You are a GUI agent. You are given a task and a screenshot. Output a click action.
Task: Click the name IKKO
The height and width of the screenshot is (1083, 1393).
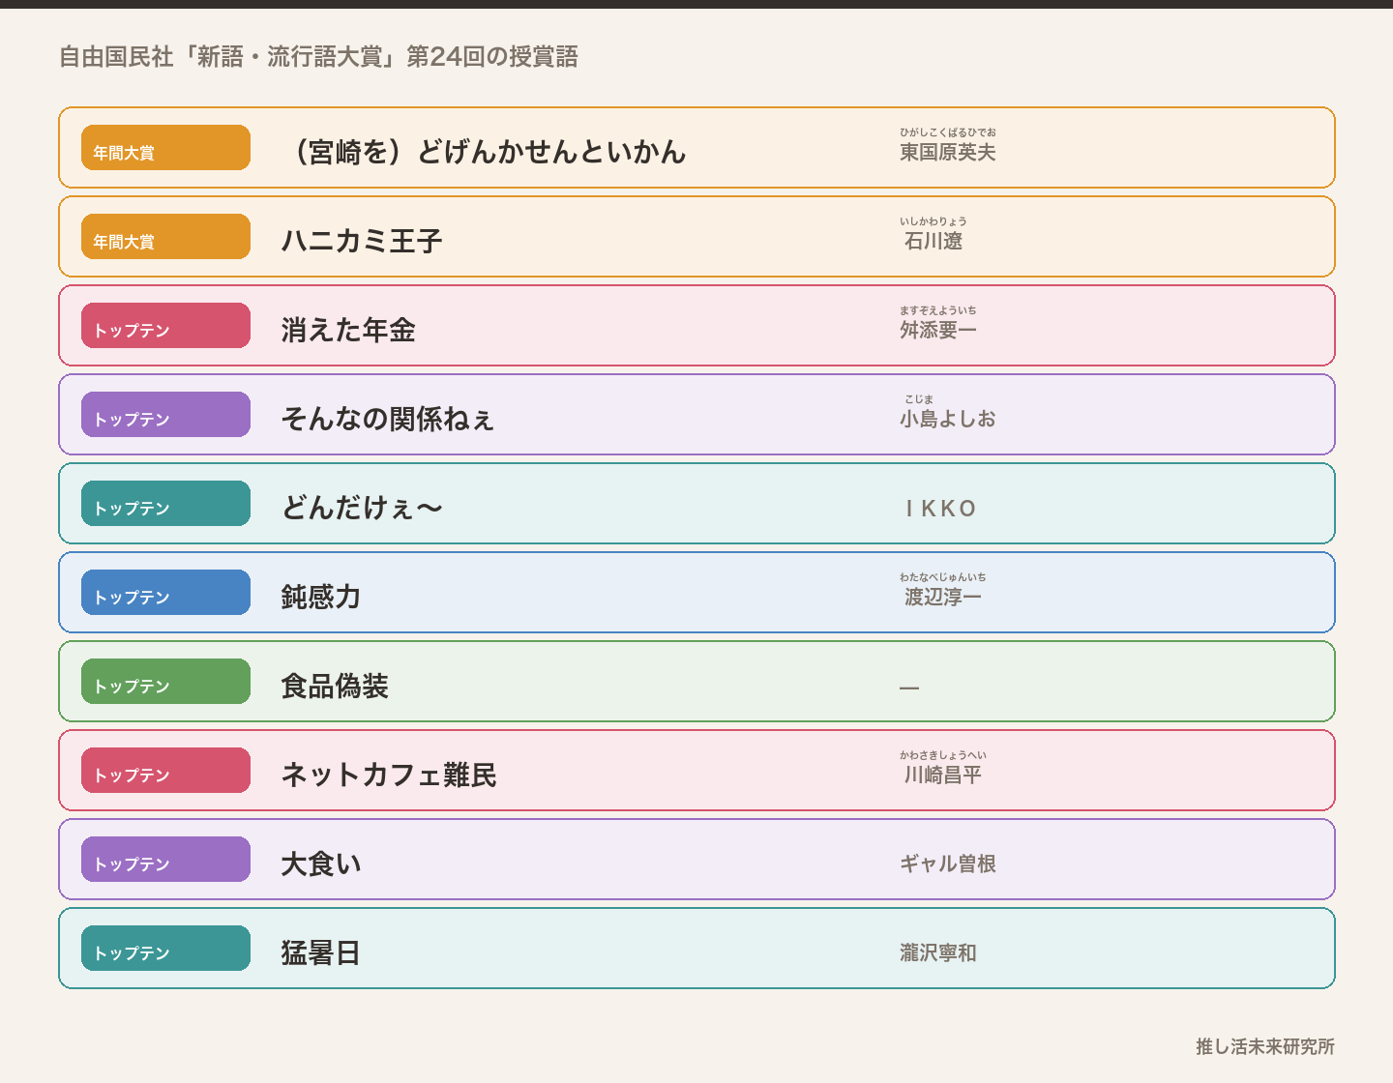[x=941, y=509]
